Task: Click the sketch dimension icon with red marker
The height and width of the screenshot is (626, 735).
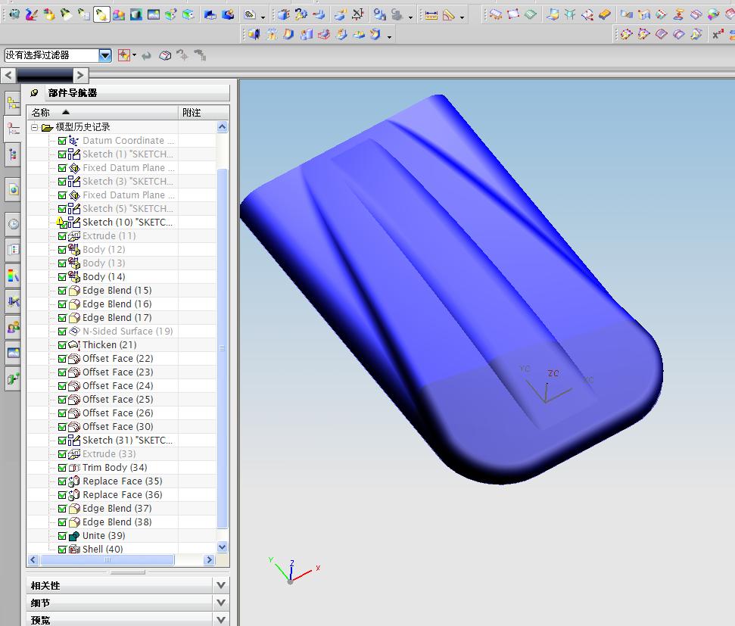Action: pyautogui.click(x=357, y=15)
